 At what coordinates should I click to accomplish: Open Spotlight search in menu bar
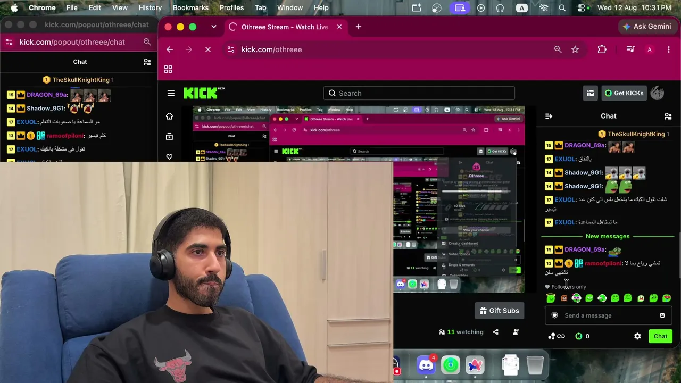[562, 8]
